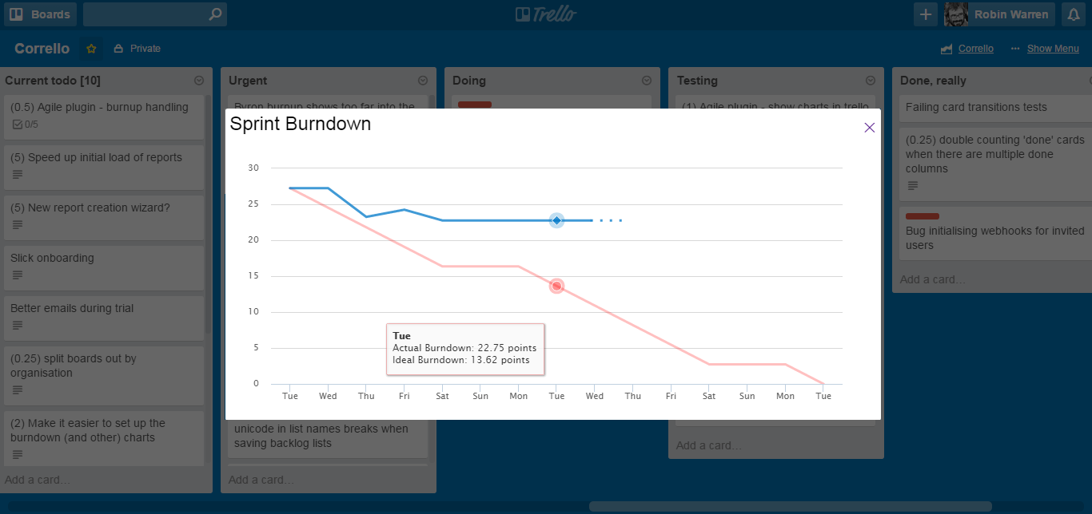Viewport: 1092px width, 514px height.
Task: Add a card to Urgent list
Action: pos(261,480)
